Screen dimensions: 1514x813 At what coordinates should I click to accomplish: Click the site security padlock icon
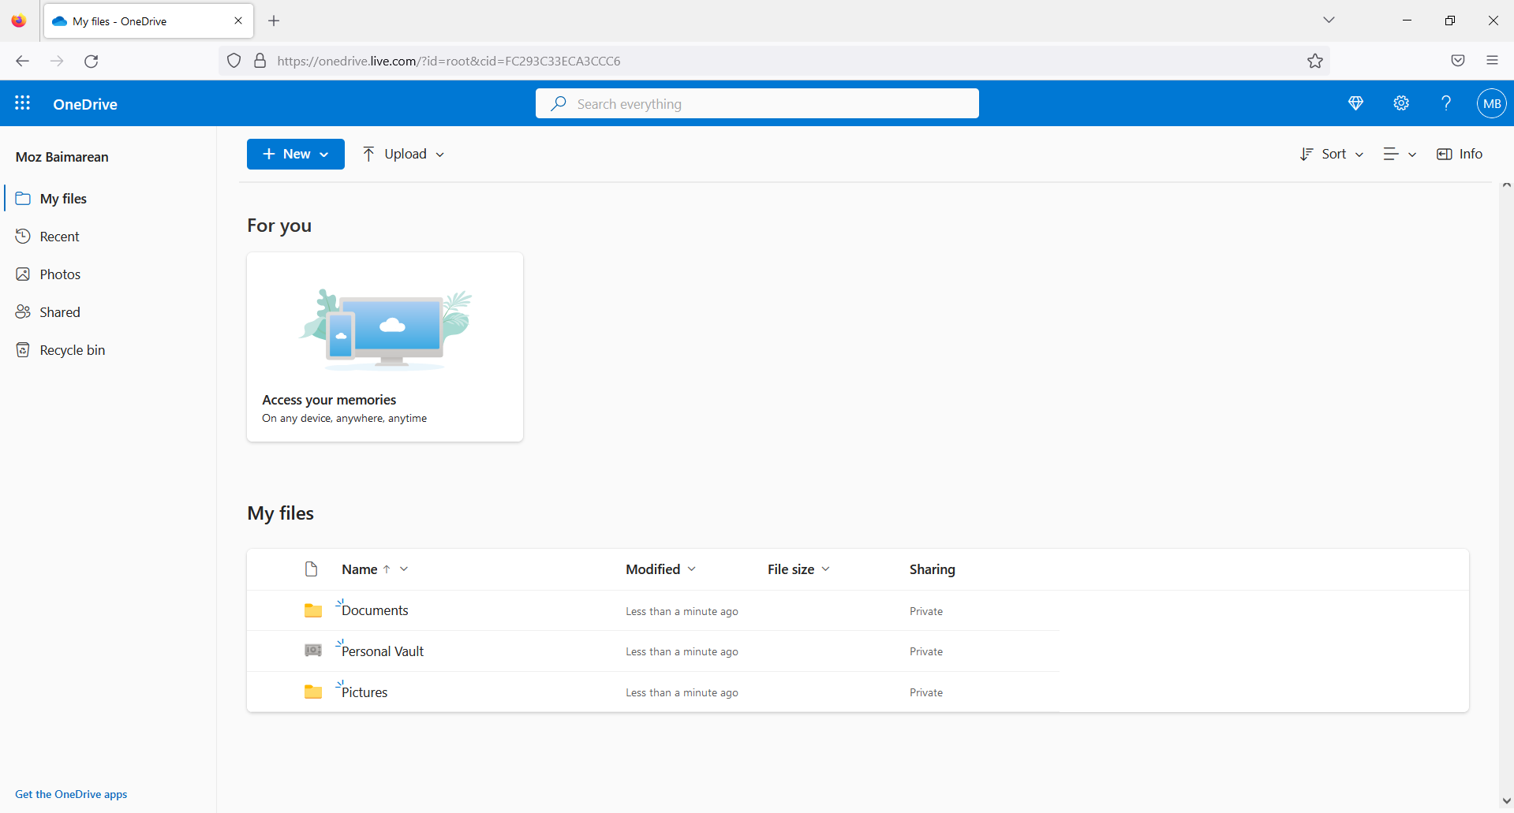[260, 61]
